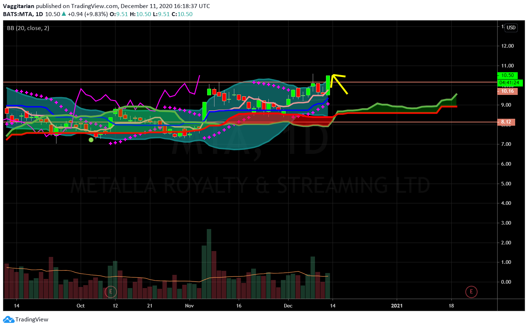Click the 4.00 price axis value
The height and width of the screenshot is (328, 528).
coord(506,203)
